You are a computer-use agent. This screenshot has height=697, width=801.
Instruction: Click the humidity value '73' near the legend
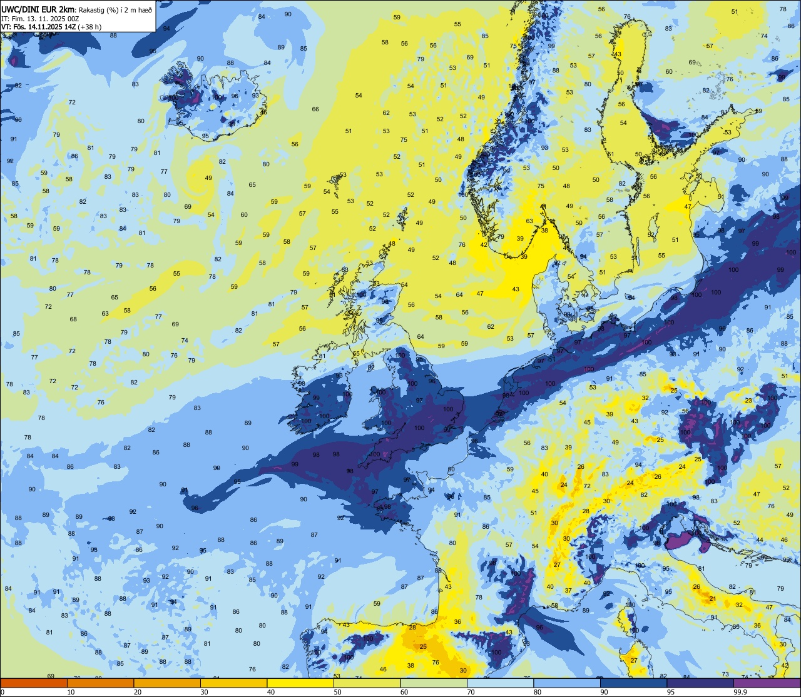725,674
